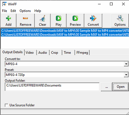
Task: Click the WinFF title bar app icon
Action: click(x=4, y=4)
